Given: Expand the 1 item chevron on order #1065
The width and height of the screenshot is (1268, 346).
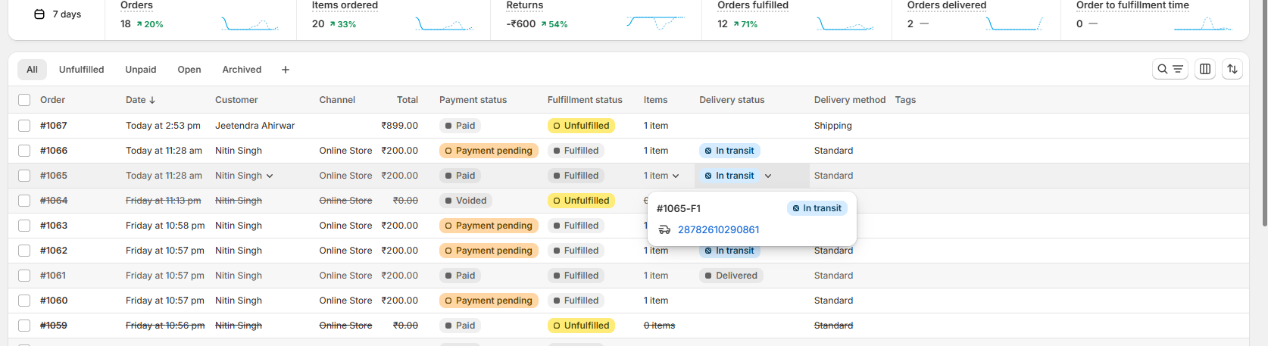Looking at the screenshot, I should (676, 176).
